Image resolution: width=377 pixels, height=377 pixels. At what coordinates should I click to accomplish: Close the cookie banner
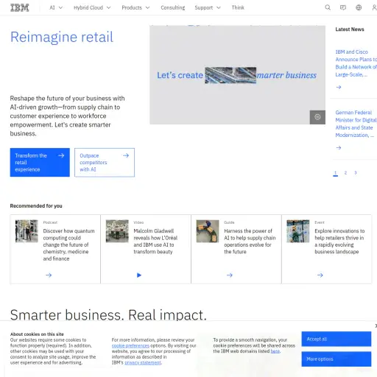click(376, 325)
